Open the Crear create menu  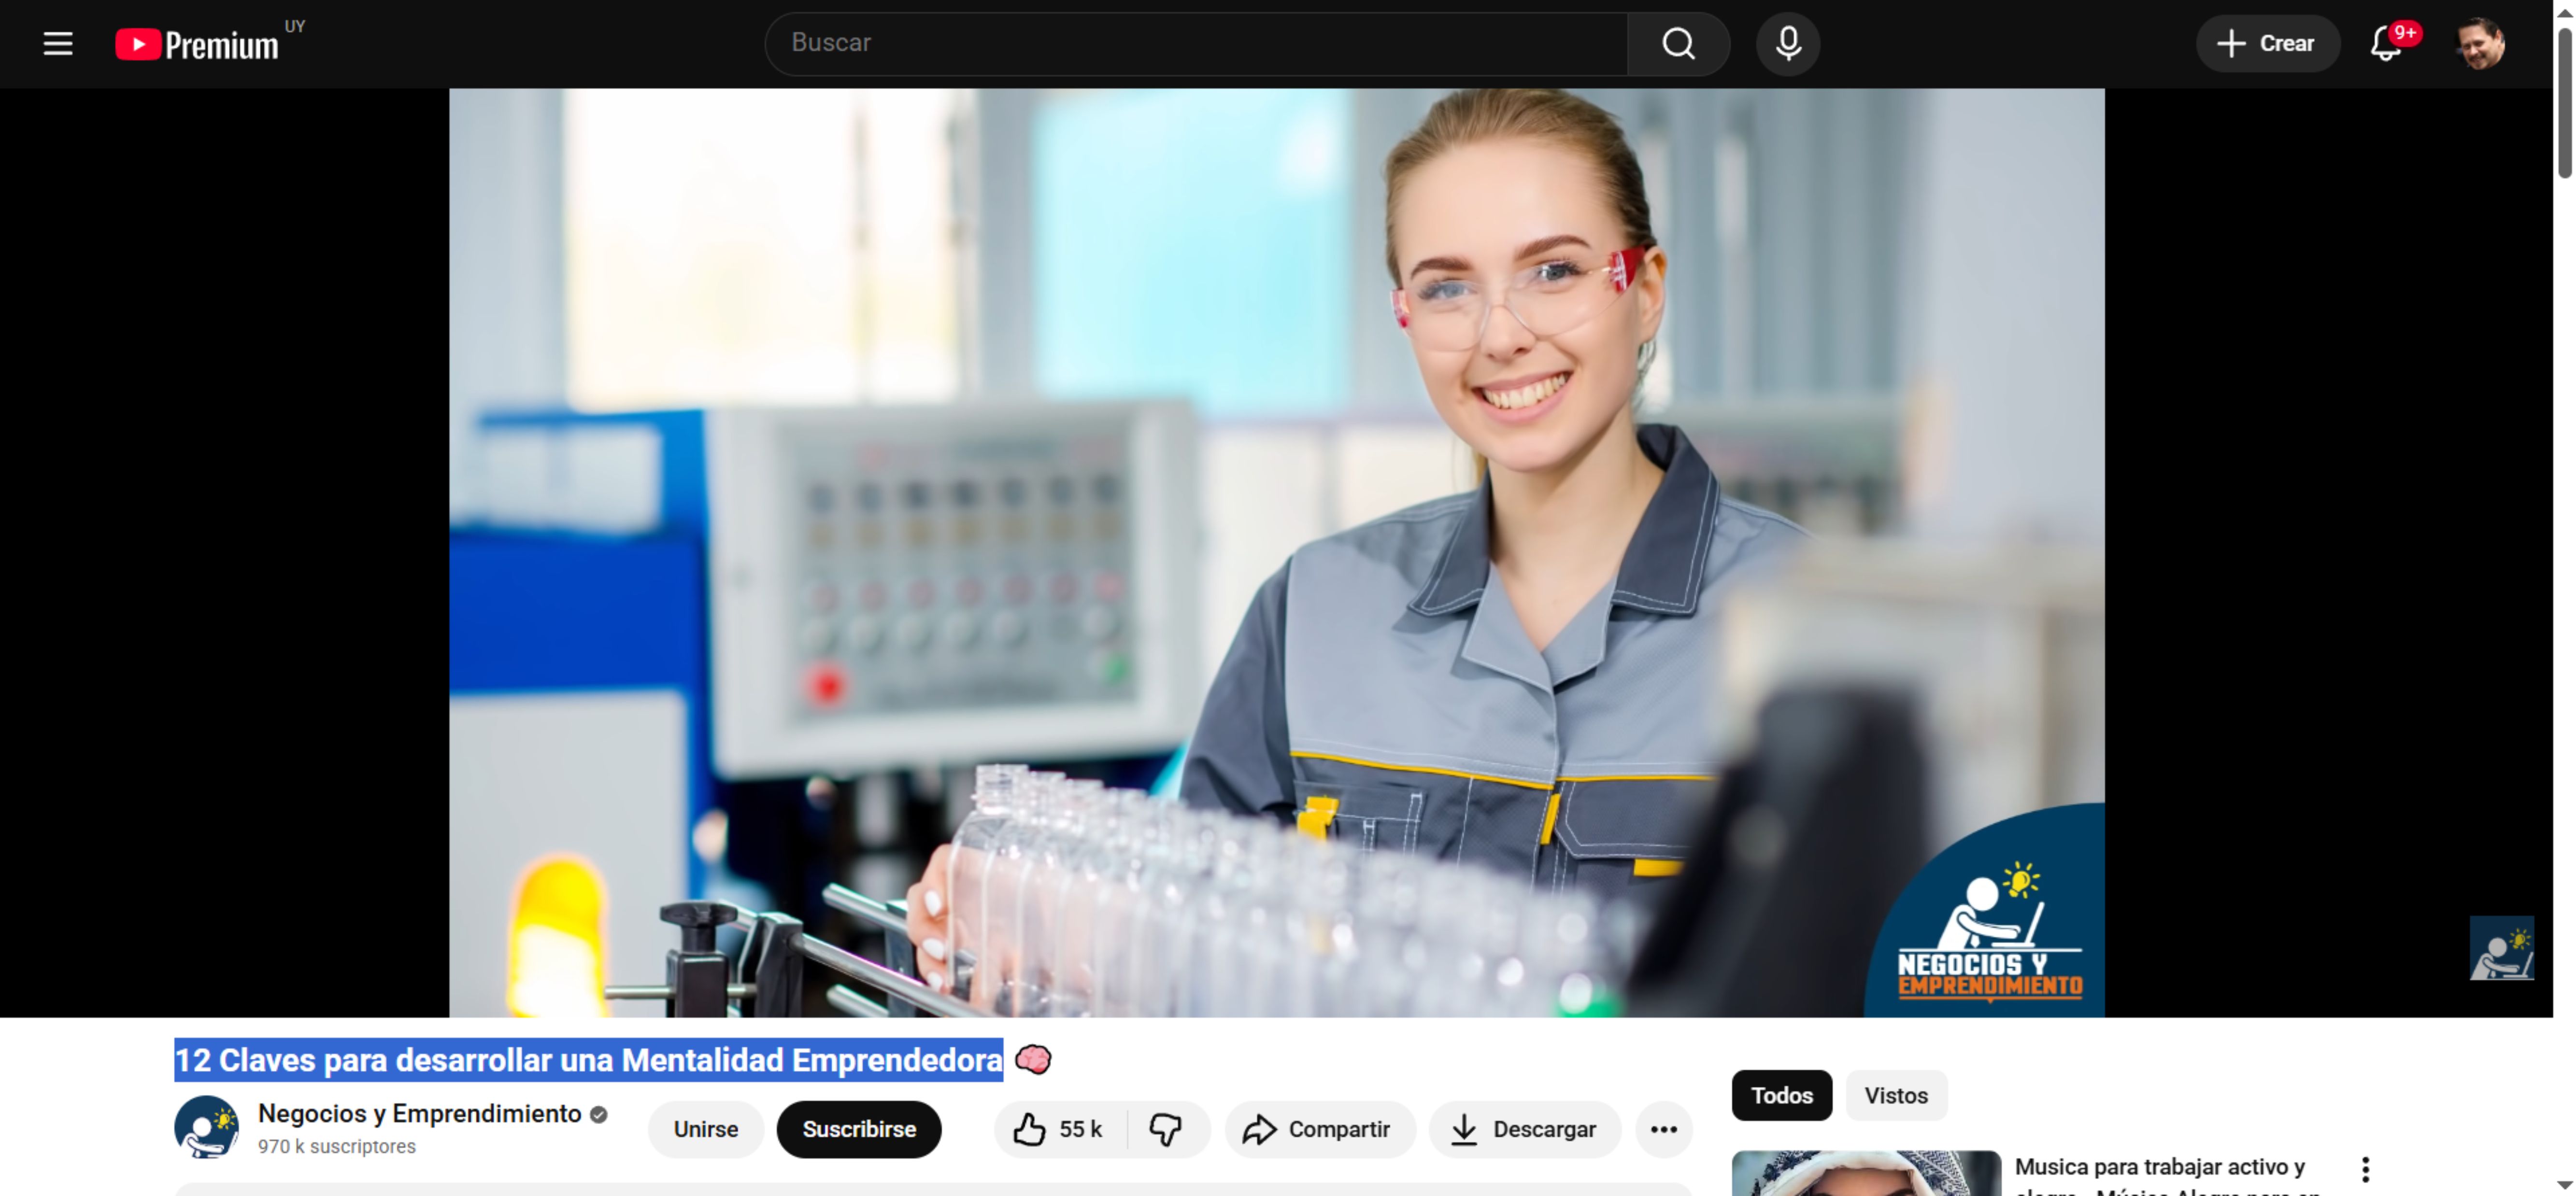[x=2266, y=43]
